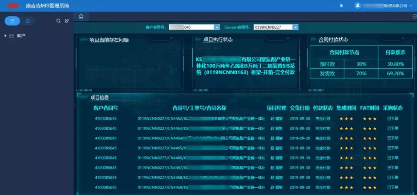The width and height of the screenshot is (417, 195).
Task: Click the search icon in the sidebar
Action: pyautogui.click(x=59, y=21)
